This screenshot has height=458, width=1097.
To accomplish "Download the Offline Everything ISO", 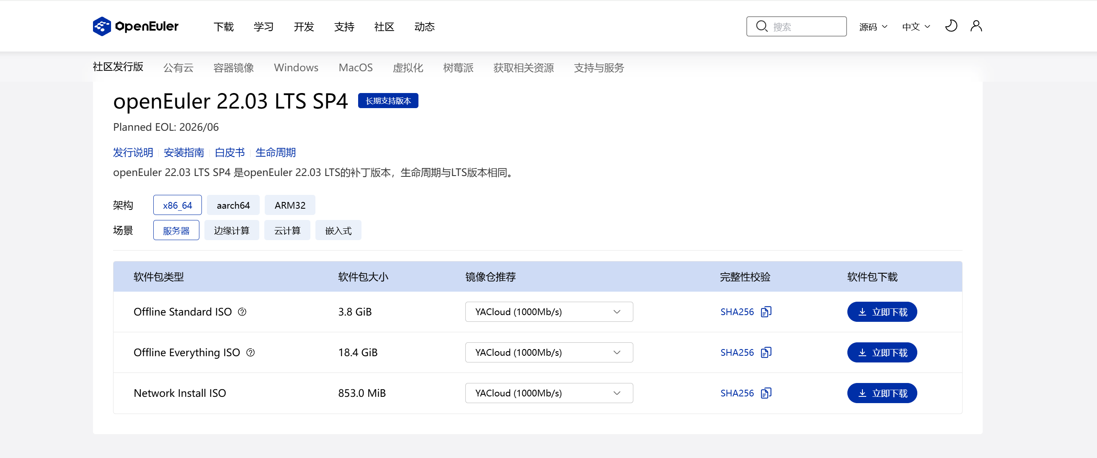I will pyautogui.click(x=882, y=352).
